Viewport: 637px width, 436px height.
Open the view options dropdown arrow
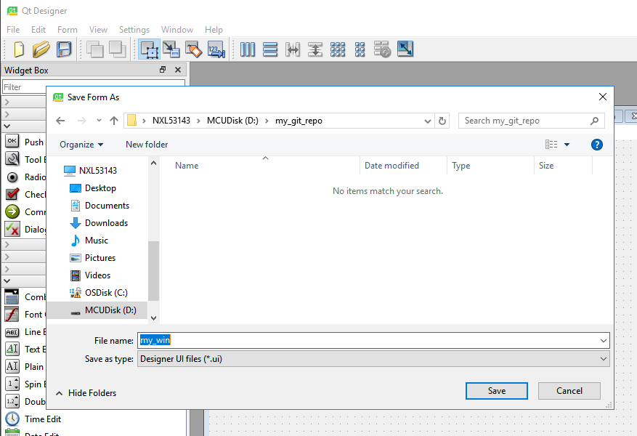(567, 145)
